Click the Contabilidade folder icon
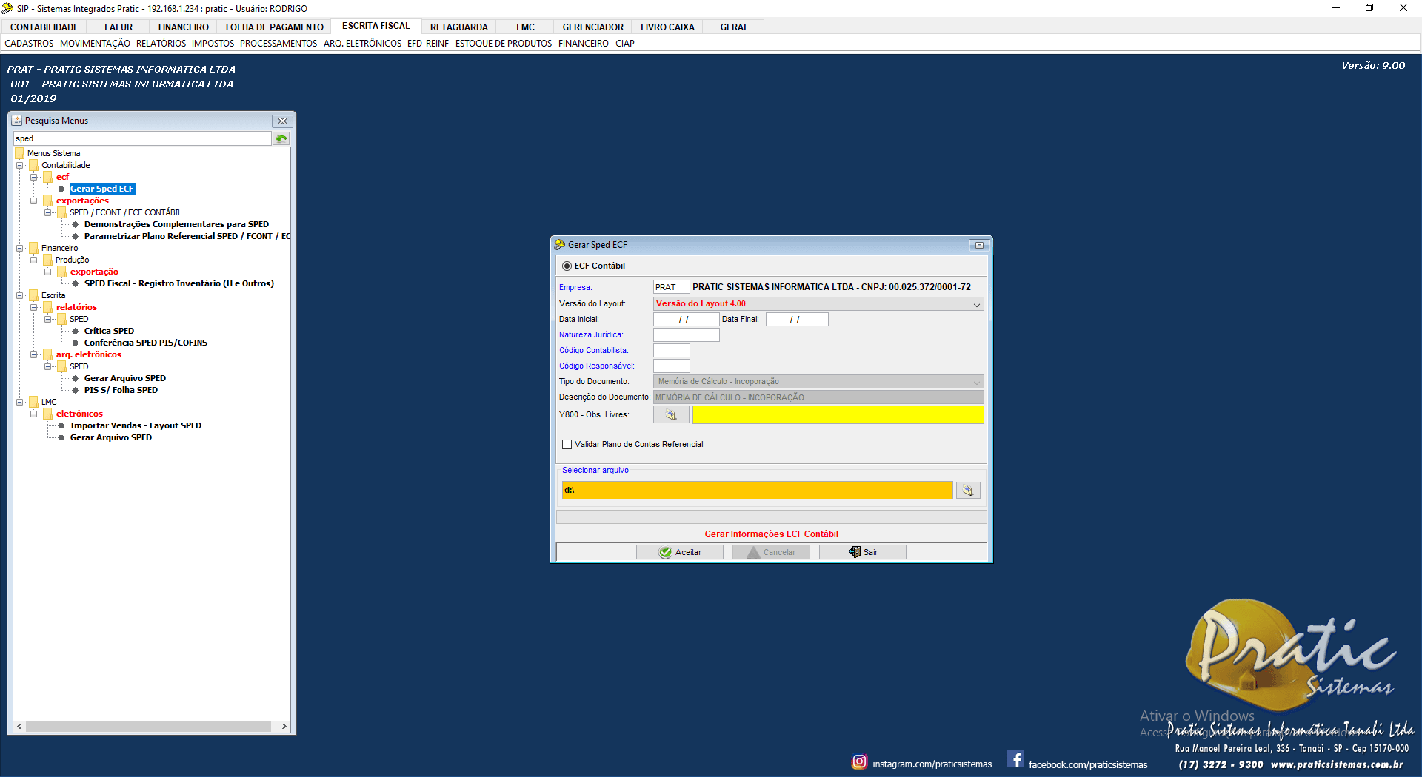The width and height of the screenshot is (1422, 777). coord(33,165)
